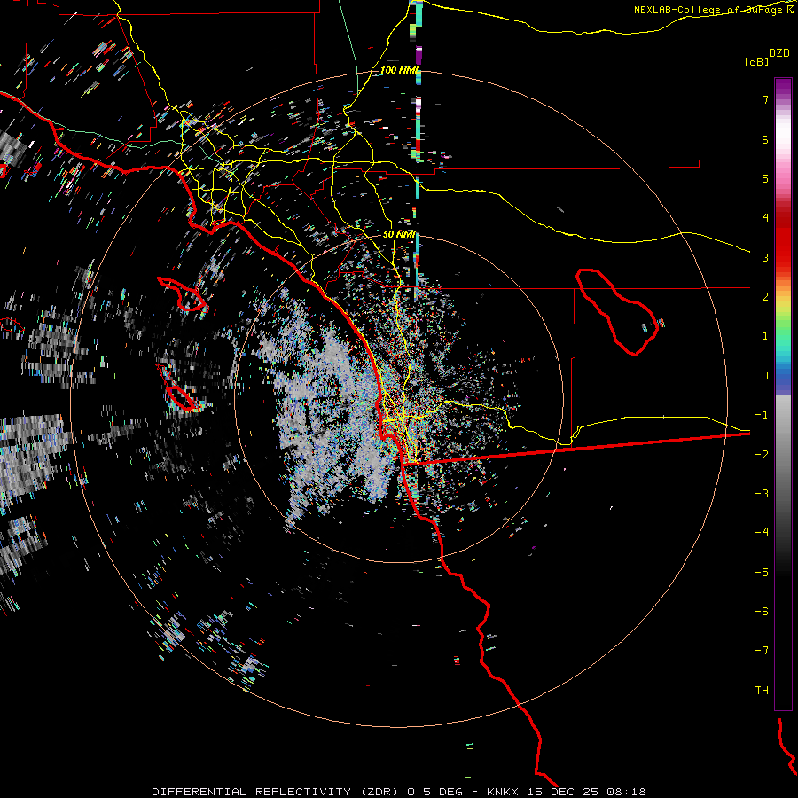
Task: Click the -5 value on the color scale
Action: tap(762, 573)
